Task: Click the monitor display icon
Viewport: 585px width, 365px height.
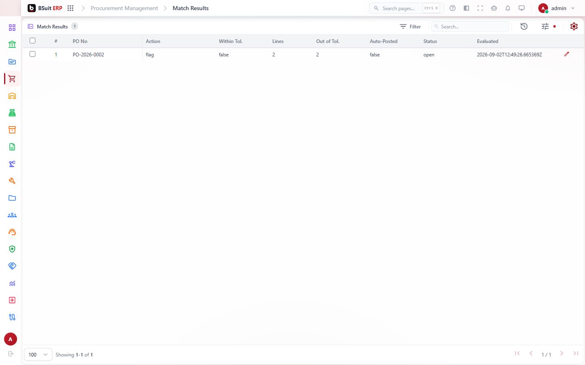Action: [522, 8]
